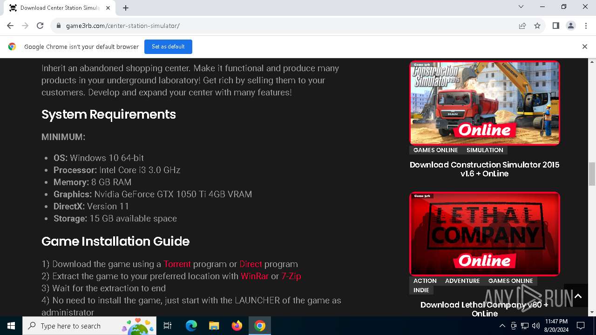The width and height of the screenshot is (596, 335).
Task: Toggle Chrome side panel
Action: (555, 26)
